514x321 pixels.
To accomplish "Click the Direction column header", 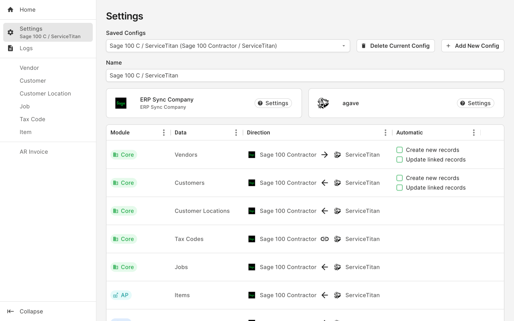I will tap(318, 132).
